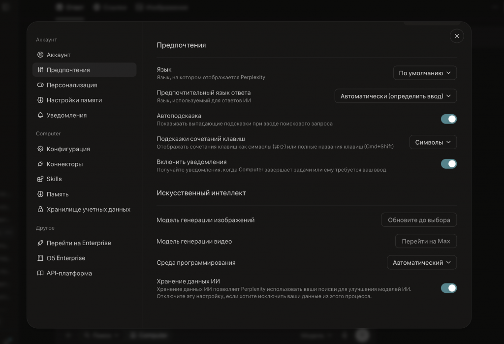504x344 pixels.
Task: Click the Предпочтения sliders icon
Action: (40, 70)
